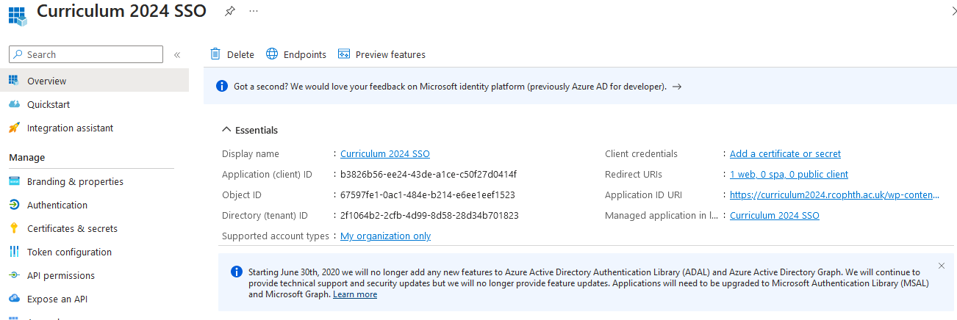The height and width of the screenshot is (320, 957).
Task: Open the Redirect URIs link
Action: (x=789, y=174)
